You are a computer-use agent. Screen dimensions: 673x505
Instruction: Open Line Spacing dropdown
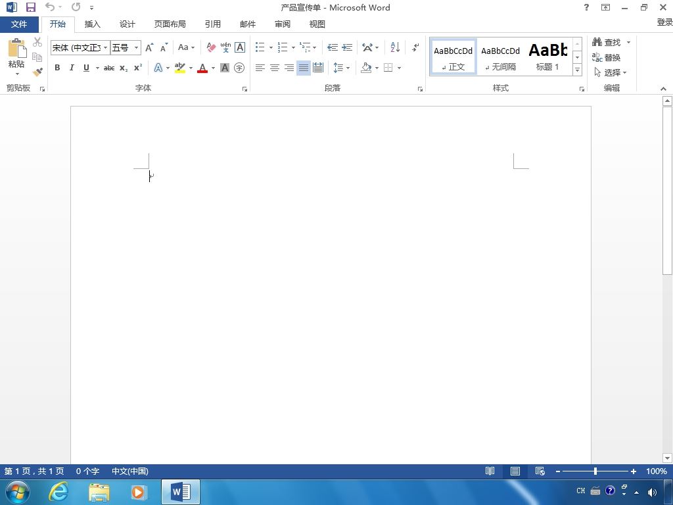342,68
